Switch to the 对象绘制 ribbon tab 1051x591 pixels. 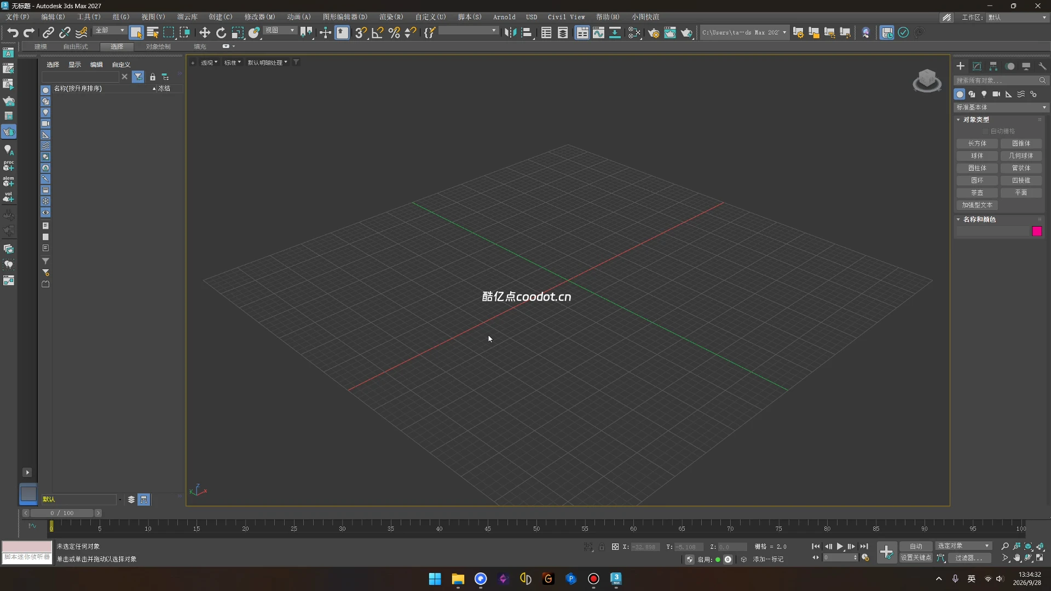(158, 47)
